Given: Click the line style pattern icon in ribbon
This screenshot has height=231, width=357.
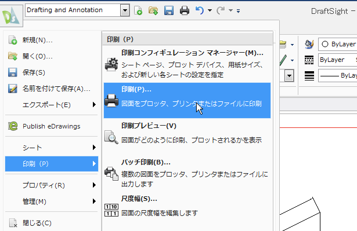Looking at the screenshot, I should point(309,60).
